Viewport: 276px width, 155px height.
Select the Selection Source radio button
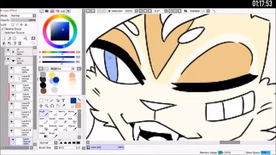(2, 33)
